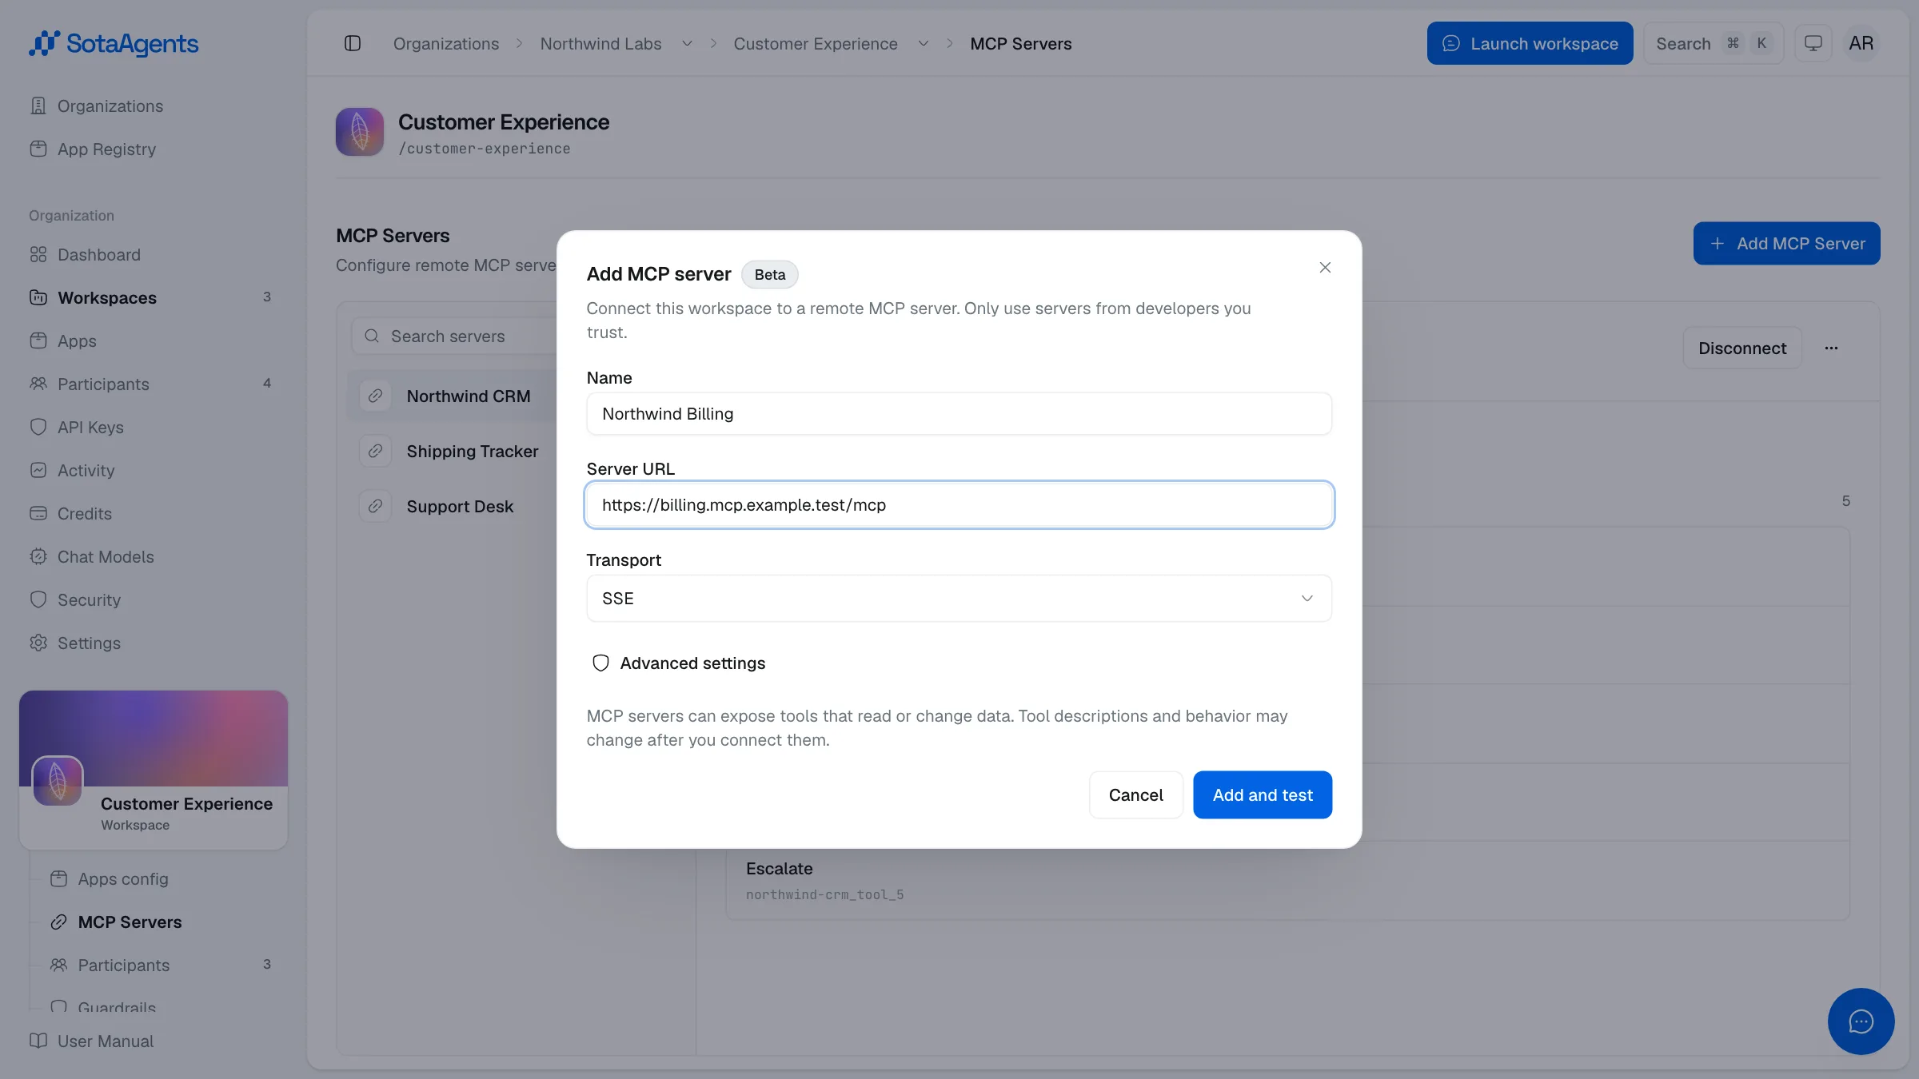
Task: Open the chat support bubble
Action: (x=1861, y=1021)
